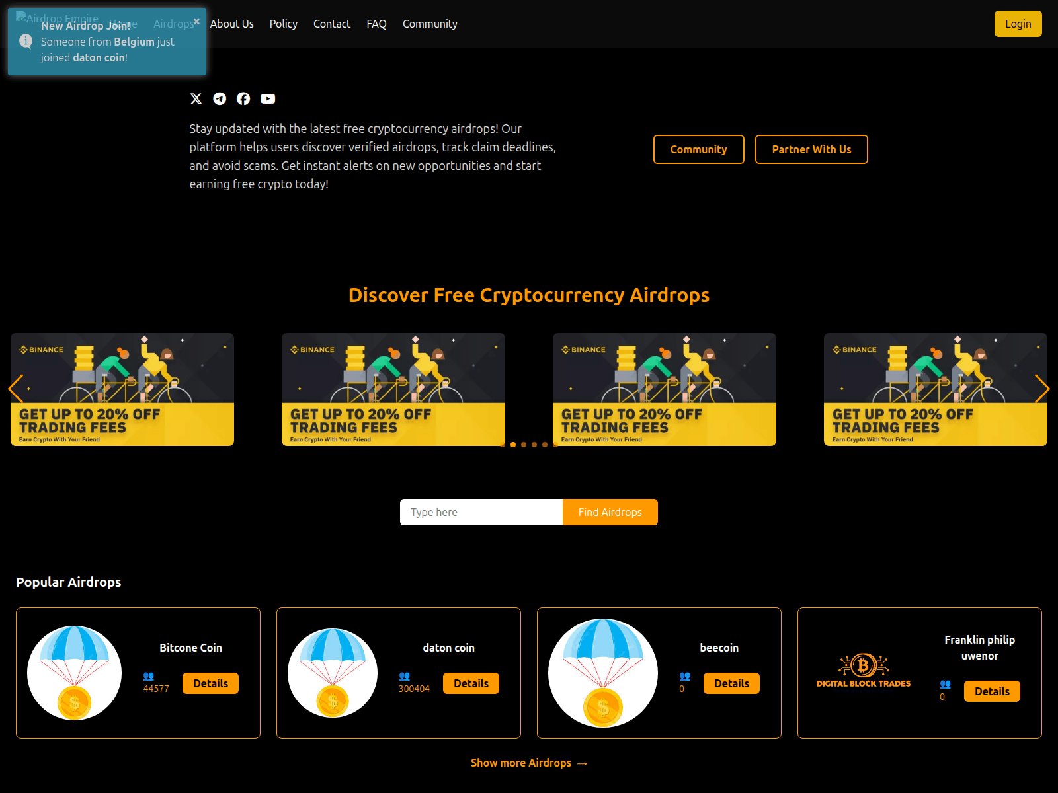Open the X (Twitter) social icon
Viewport: 1058px width, 793px height.
point(196,98)
